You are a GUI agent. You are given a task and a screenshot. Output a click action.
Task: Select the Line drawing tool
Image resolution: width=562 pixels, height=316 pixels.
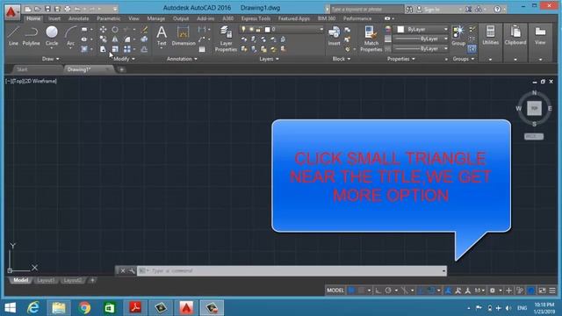point(13,36)
